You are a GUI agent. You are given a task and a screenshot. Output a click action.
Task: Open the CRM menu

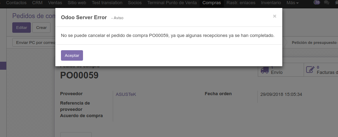coord(37,3)
